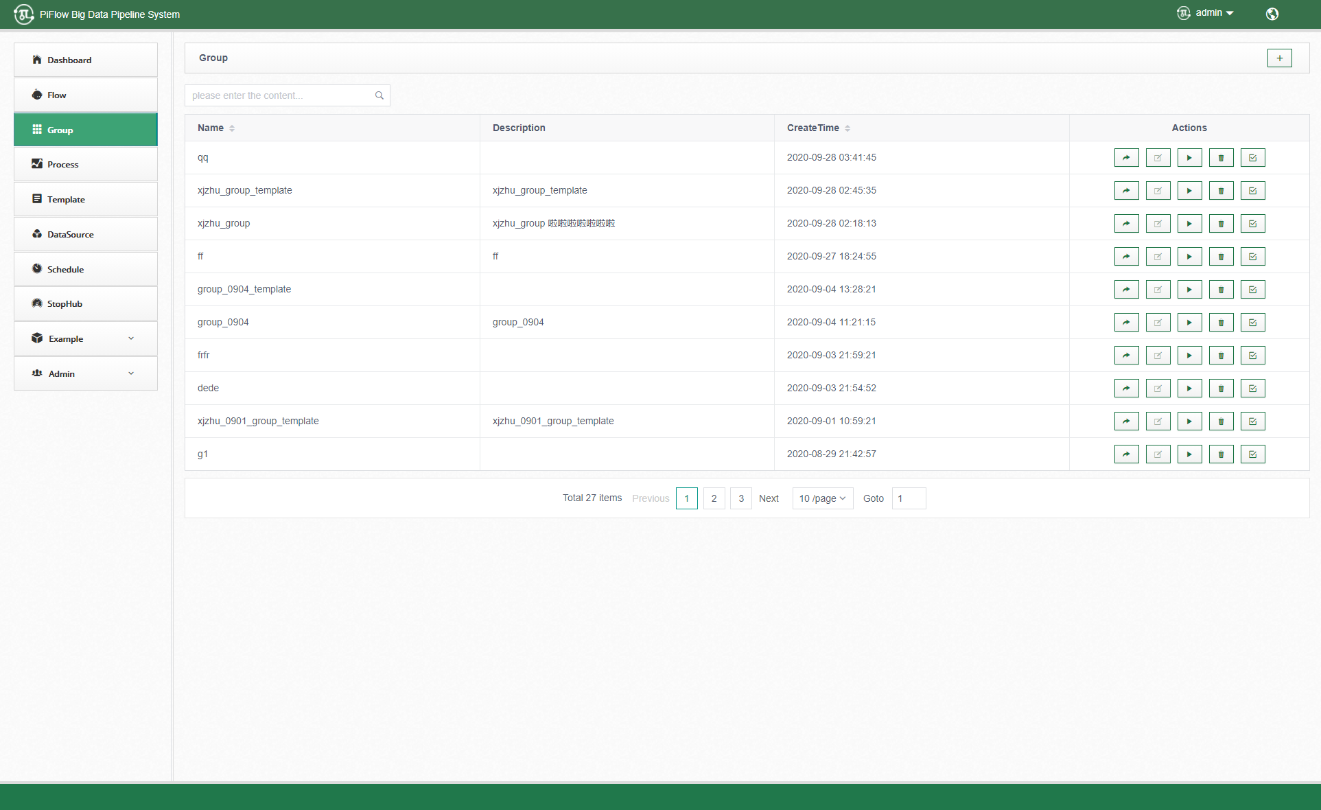This screenshot has height=810, width=1321.
Task: Click save-as-template icon for group_0904 row
Action: 1252,323
